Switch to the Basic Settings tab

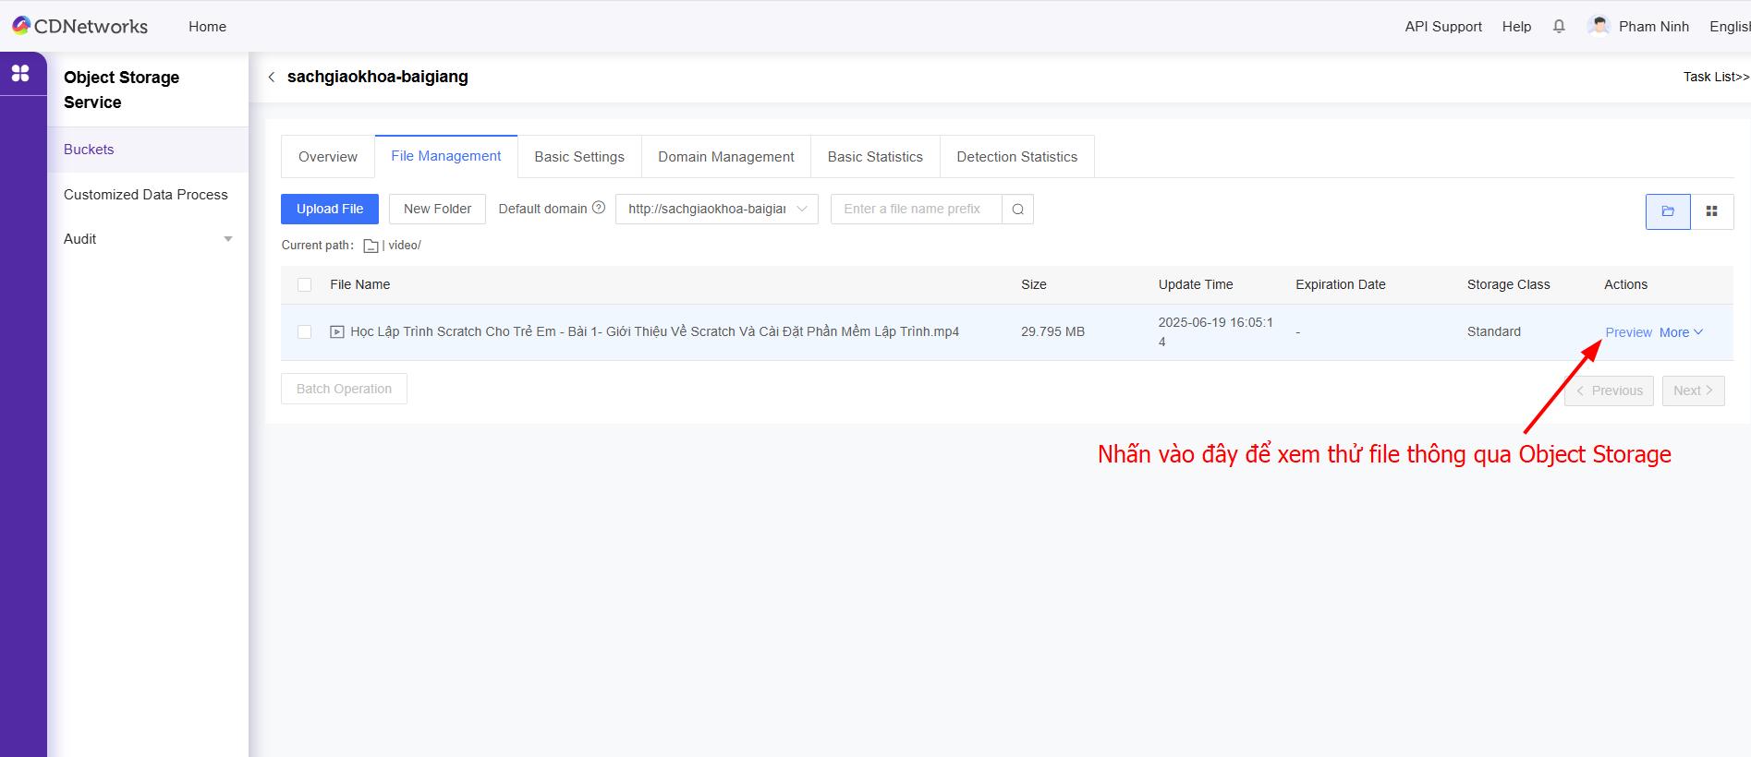tap(579, 157)
